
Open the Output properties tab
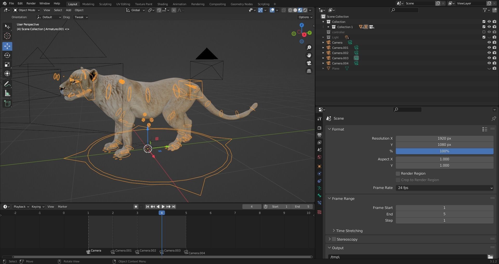coord(319,135)
